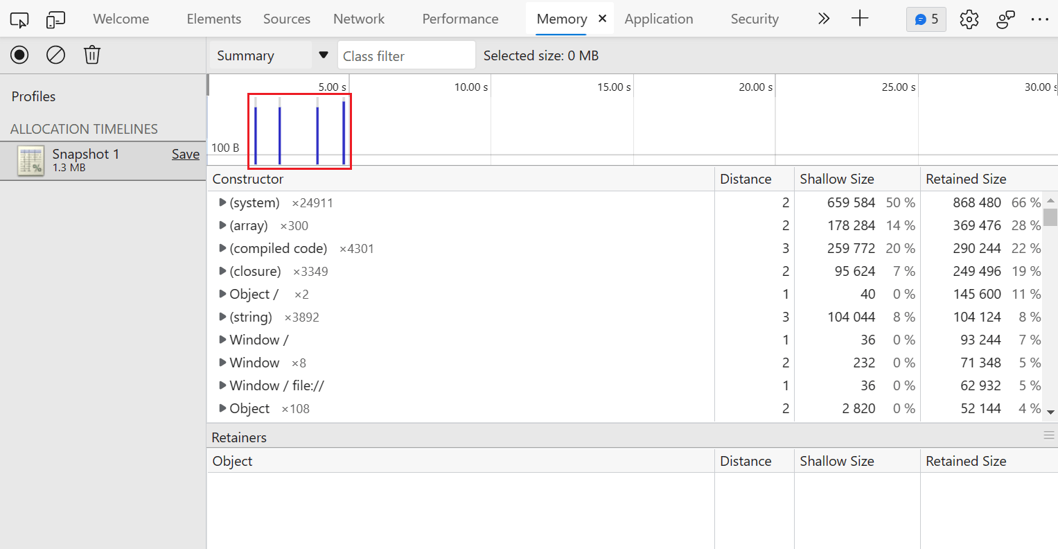Click the retained size value 93 244

[x=980, y=340]
